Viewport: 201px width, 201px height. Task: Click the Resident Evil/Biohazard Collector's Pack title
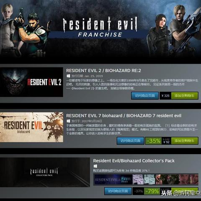134,161
